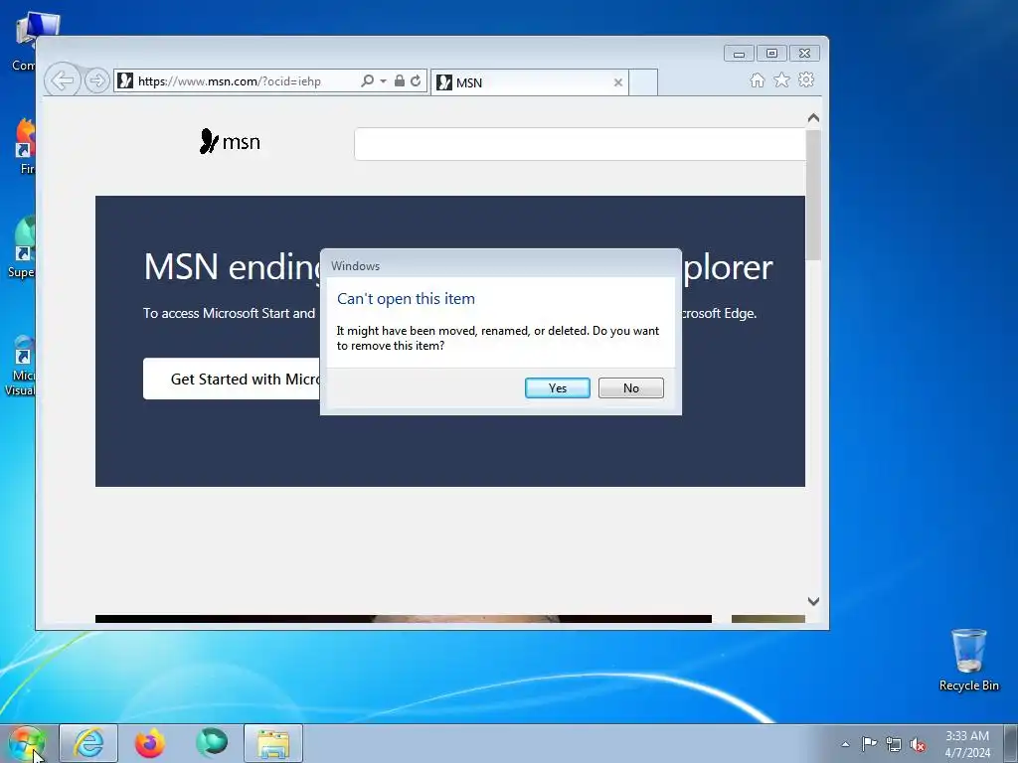Click the MSN page search box
Screen dimensions: 1018x763
580,144
